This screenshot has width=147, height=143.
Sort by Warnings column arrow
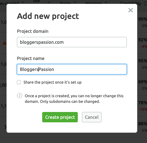pyautogui.click(x=106, y=2)
